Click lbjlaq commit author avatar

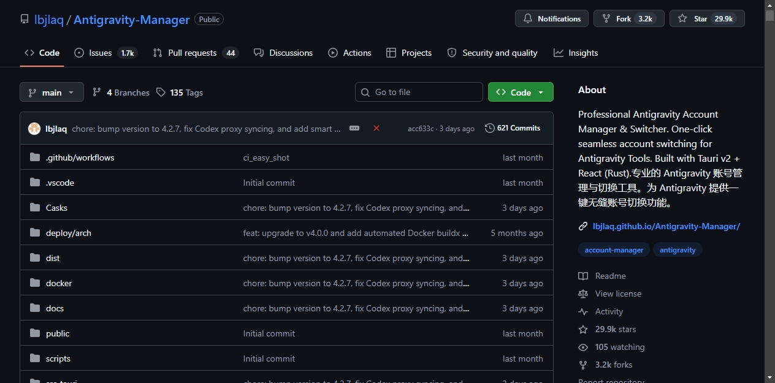pyautogui.click(x=34, y=129)
